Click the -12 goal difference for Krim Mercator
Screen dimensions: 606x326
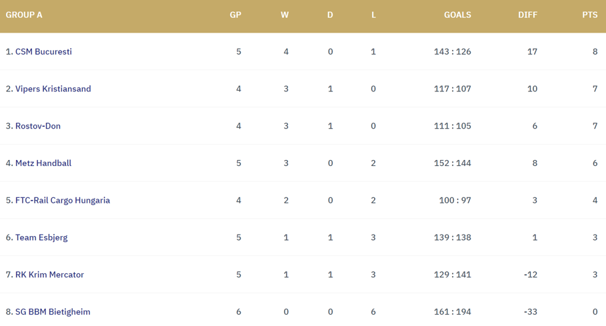point(529,275)
